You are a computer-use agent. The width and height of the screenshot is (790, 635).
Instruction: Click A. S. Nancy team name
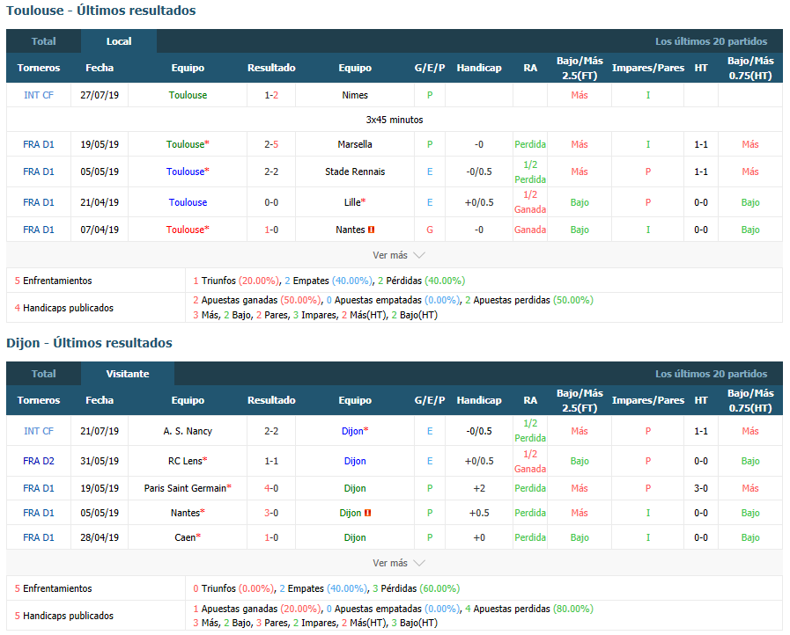coord(188,431)
